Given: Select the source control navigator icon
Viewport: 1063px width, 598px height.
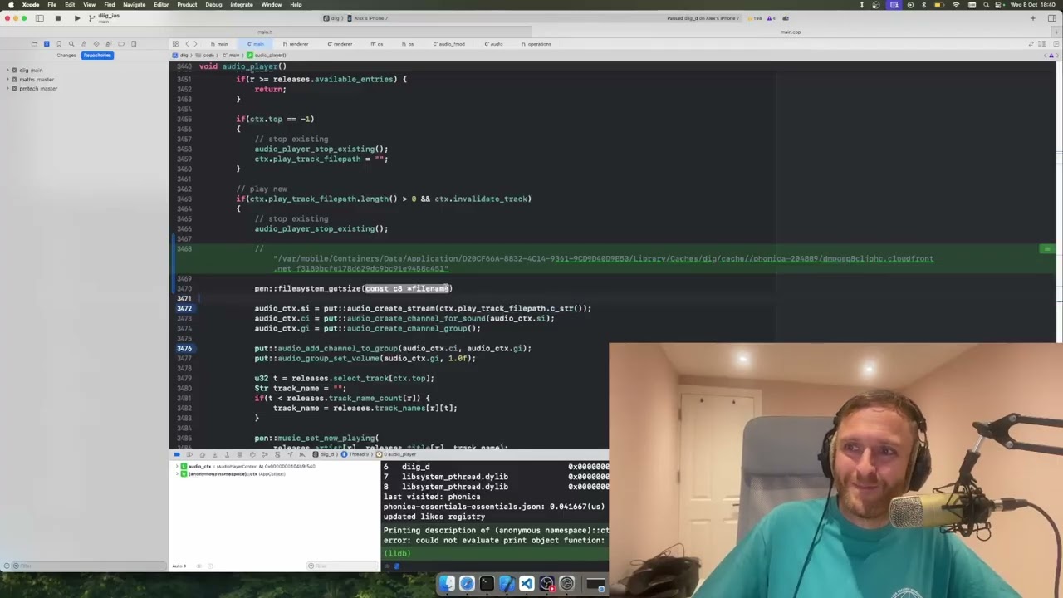Looking at the screenshot, I should (x=47, y=43).
